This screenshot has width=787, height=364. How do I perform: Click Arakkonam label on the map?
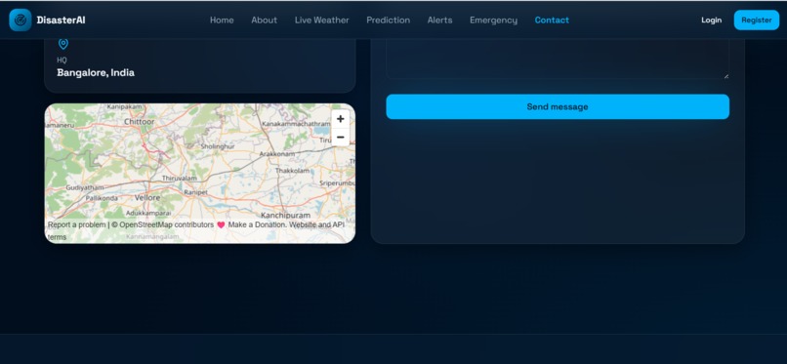pyautogui.click(x=277, y=154)
